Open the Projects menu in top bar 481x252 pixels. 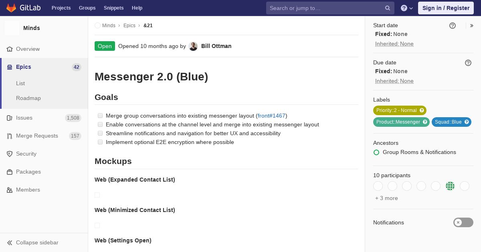click(61, 8)
